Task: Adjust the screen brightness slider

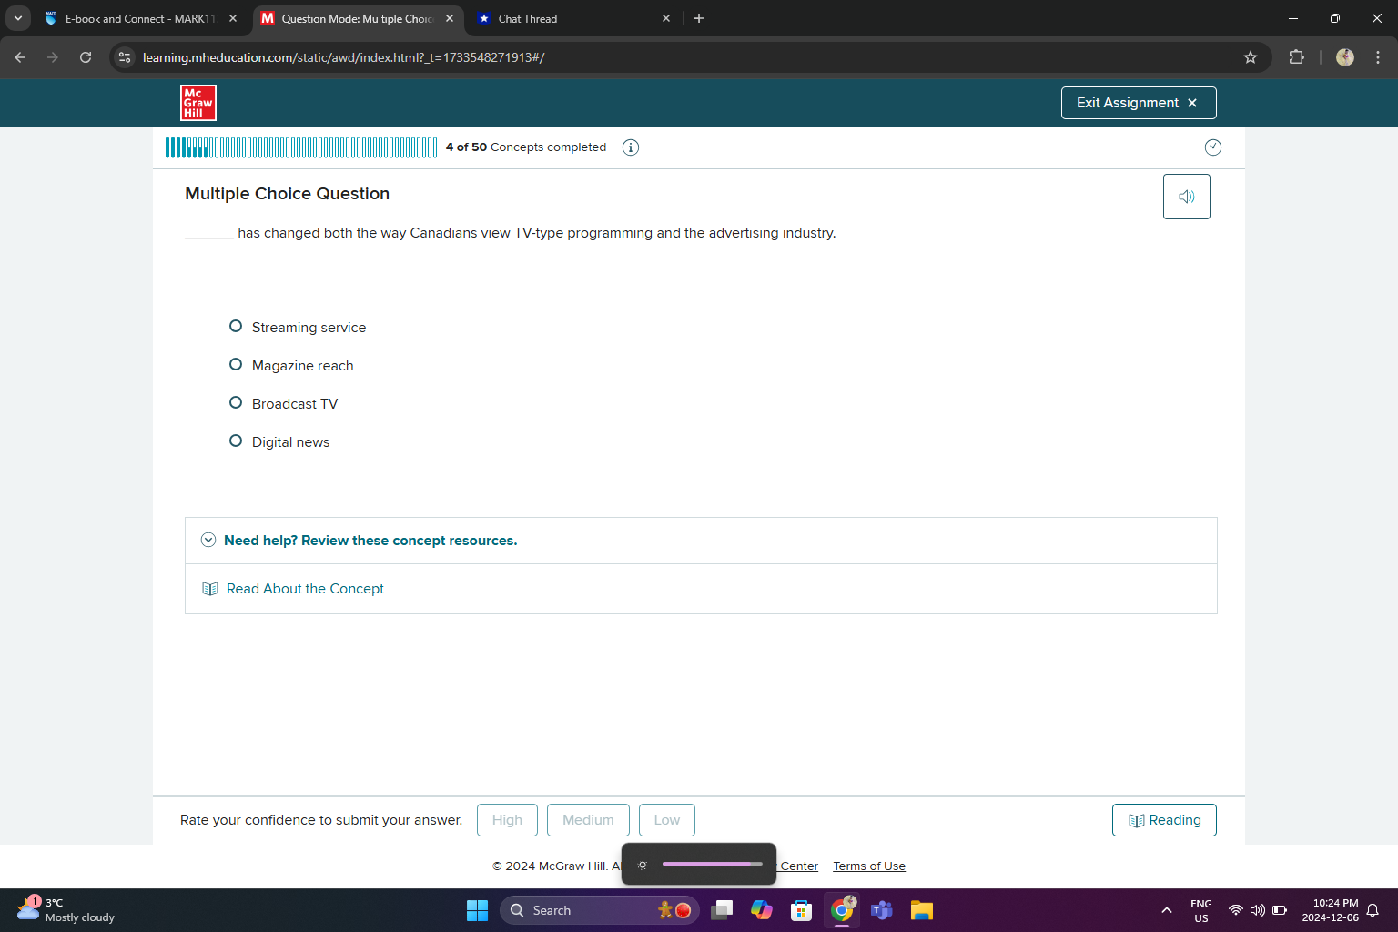Action: click(713, 864)
